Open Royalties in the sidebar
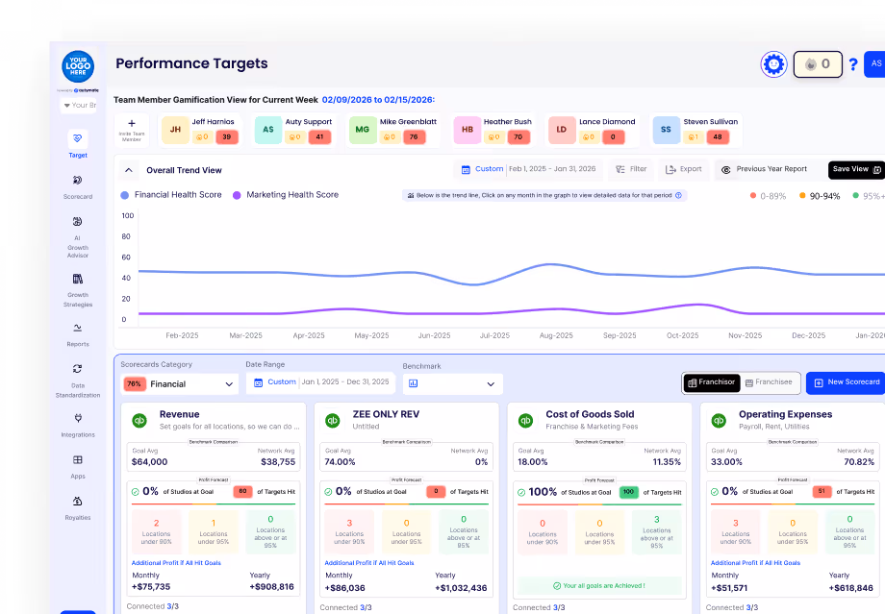The width and height of the screenshot is (885, 614). 78,508
